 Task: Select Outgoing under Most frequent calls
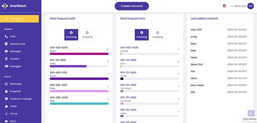tap(87, 35)
